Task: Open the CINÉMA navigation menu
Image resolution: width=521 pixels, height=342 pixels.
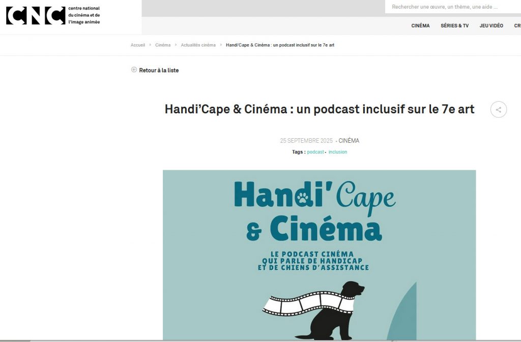Action: click(420, 26)
